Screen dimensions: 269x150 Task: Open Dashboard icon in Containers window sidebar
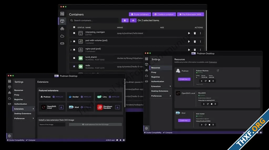[x=62, y=14]
